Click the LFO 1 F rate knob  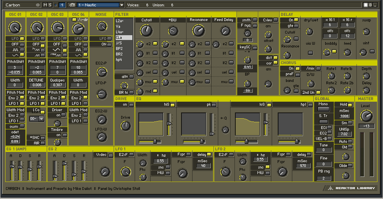[126, 172]
